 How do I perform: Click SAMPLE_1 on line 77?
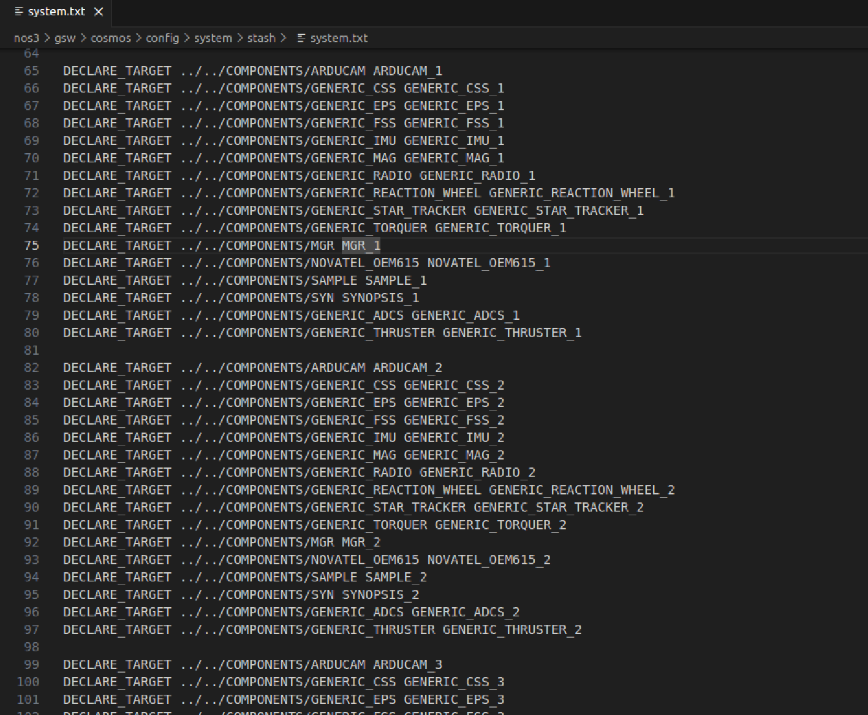pos(396,281)
